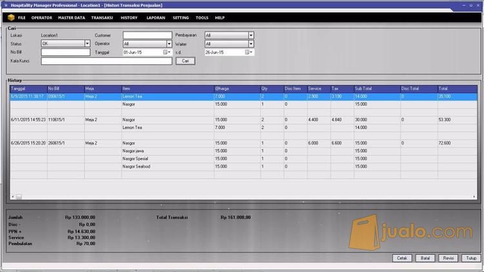The width and height of the screenshot is (484, 272).
Task: Click the 6/26/2015 15:20:20 date cell
Action: click(28, 143)
